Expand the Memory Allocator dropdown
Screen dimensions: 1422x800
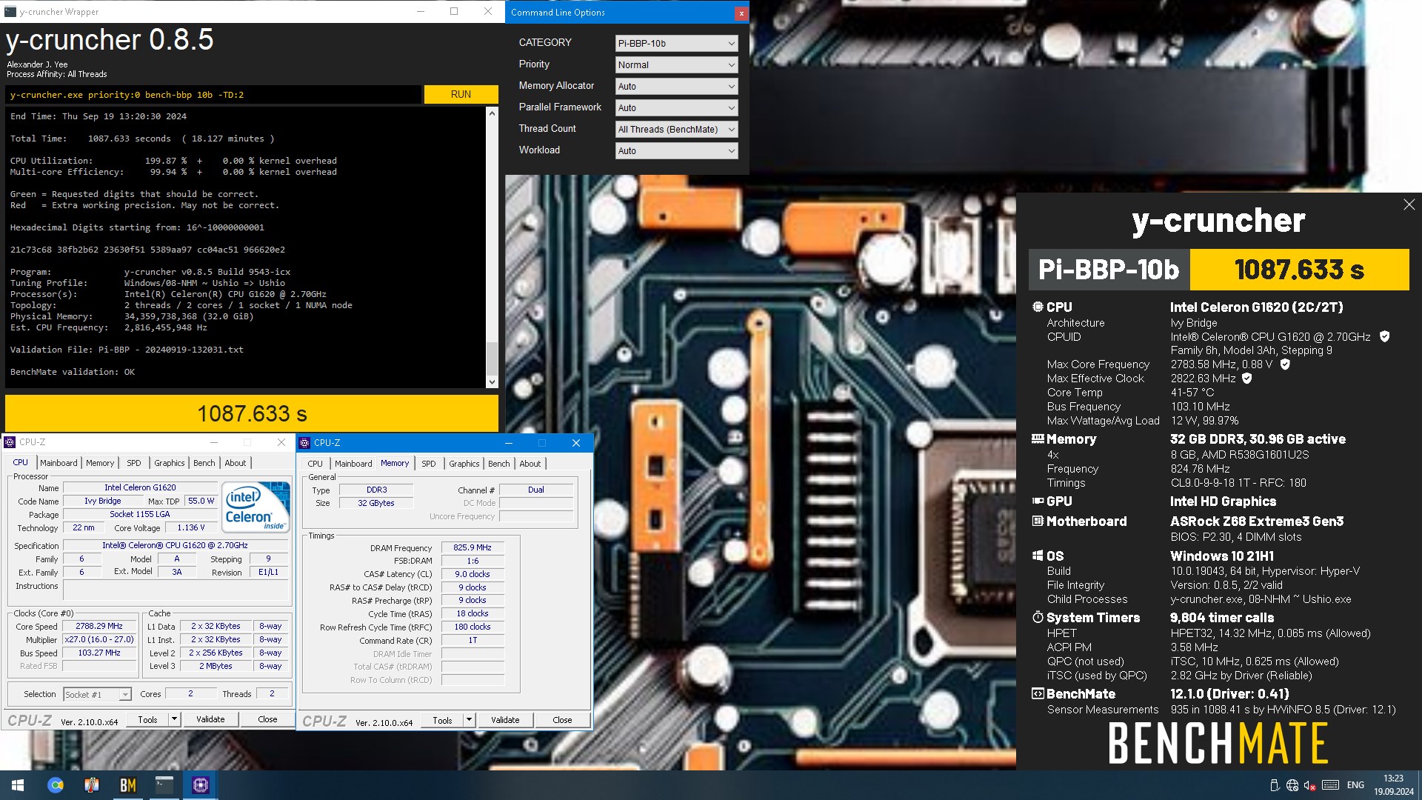[x=676, y=86]
